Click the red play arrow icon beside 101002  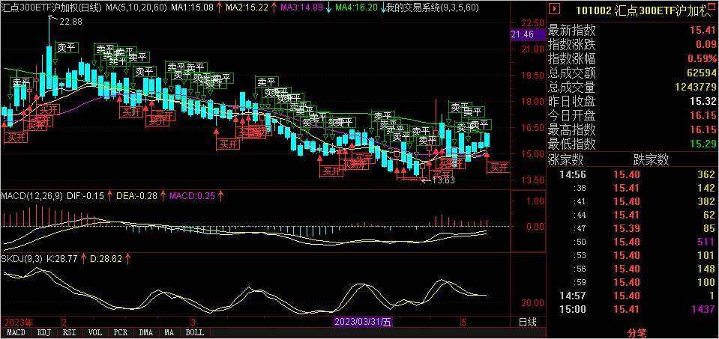coord(555,10)
